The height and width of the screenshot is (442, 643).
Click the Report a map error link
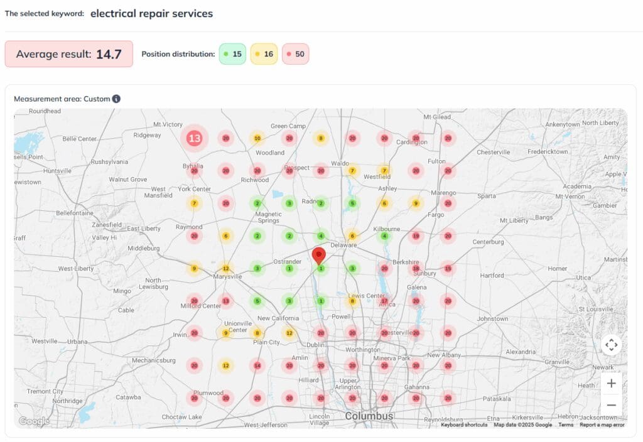tap(602, 425)
